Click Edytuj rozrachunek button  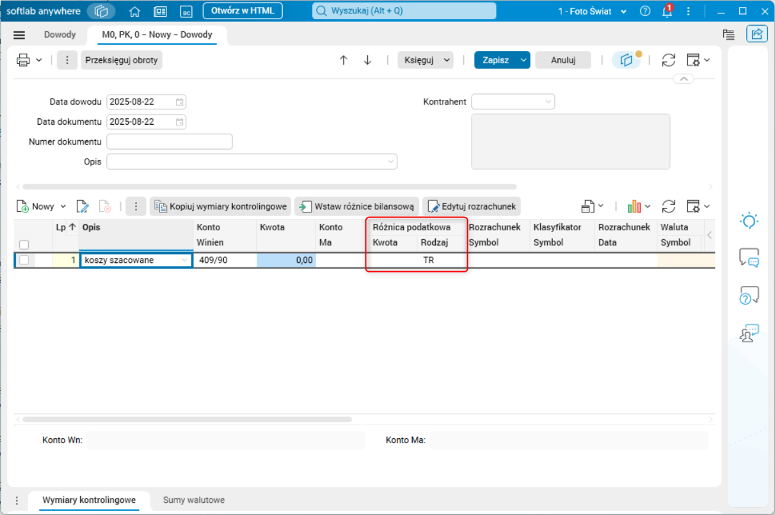tap(472, 206)
